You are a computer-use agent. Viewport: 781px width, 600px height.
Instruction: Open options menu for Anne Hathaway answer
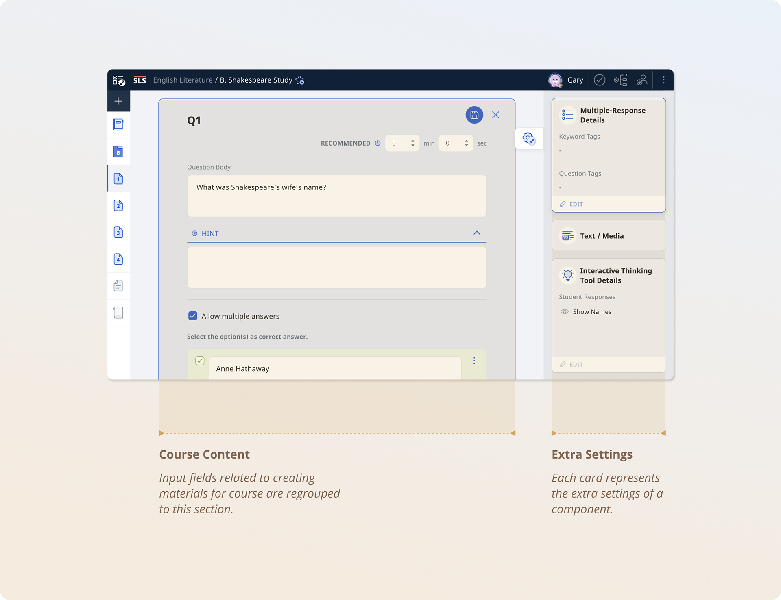point(474,361)
